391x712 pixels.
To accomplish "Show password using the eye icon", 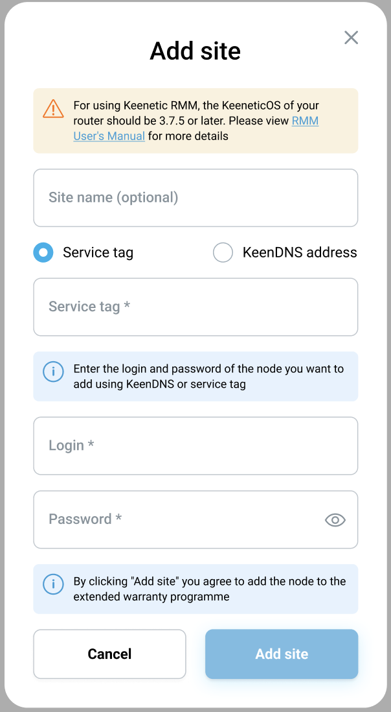I will click(x=335, y=519).
